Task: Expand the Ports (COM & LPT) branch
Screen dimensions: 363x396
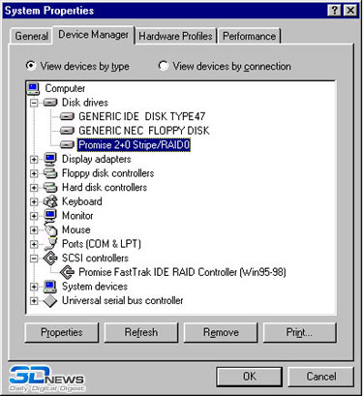Action: pos(34,244)
